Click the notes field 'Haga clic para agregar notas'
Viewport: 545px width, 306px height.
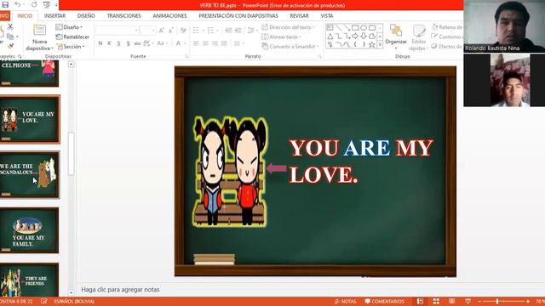(120, 289)
